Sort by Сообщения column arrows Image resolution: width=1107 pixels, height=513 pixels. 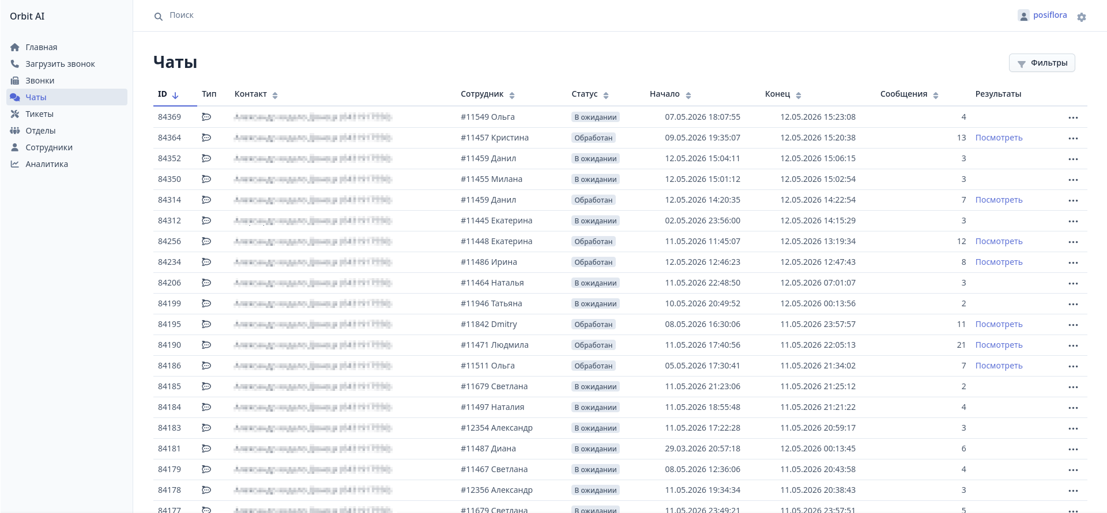(936, 95)
